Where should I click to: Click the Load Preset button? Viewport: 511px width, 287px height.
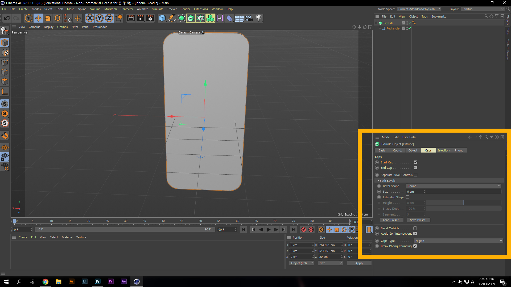click(x=392, y=220)
